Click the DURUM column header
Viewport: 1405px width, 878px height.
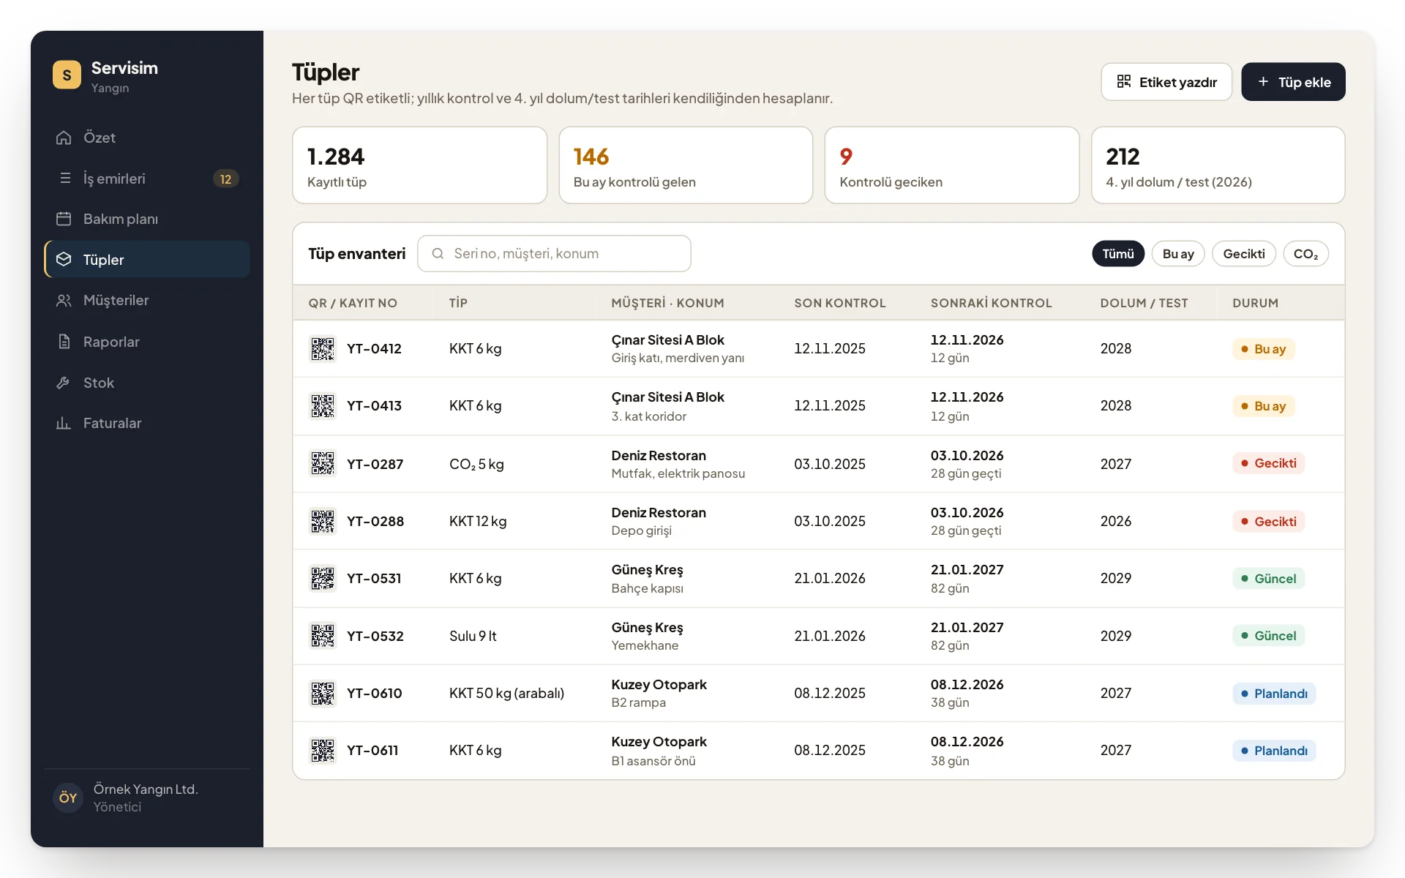click(x=1256, y=303)
